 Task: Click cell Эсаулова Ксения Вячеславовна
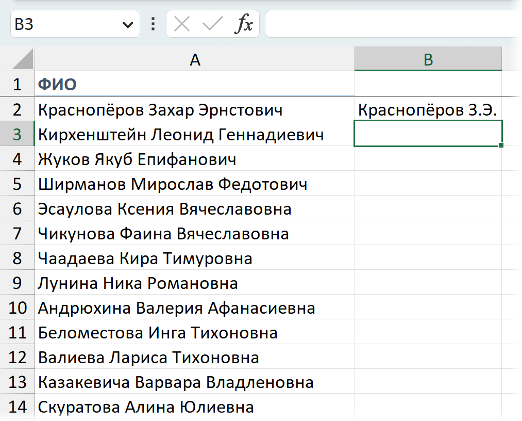click(x=195, y=208)
